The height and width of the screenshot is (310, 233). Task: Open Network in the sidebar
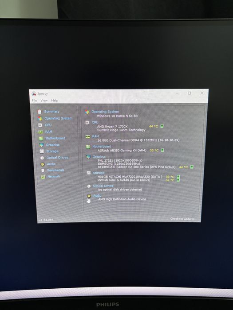54,176
